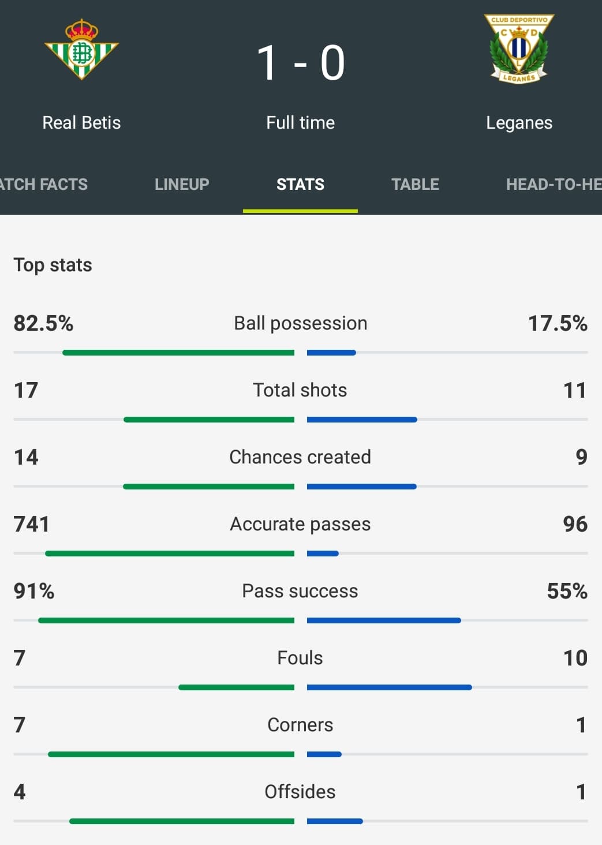Select the Stats tab
This screenshot has height=845, width=602.
(x=300, y=184)
